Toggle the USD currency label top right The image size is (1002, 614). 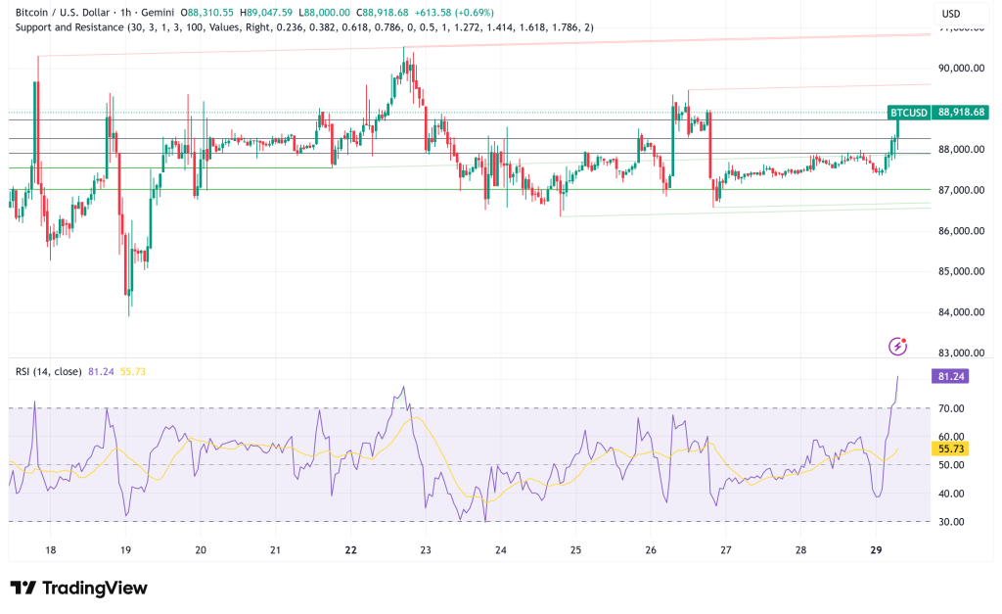pyautogui.click(x=953, y=15)
